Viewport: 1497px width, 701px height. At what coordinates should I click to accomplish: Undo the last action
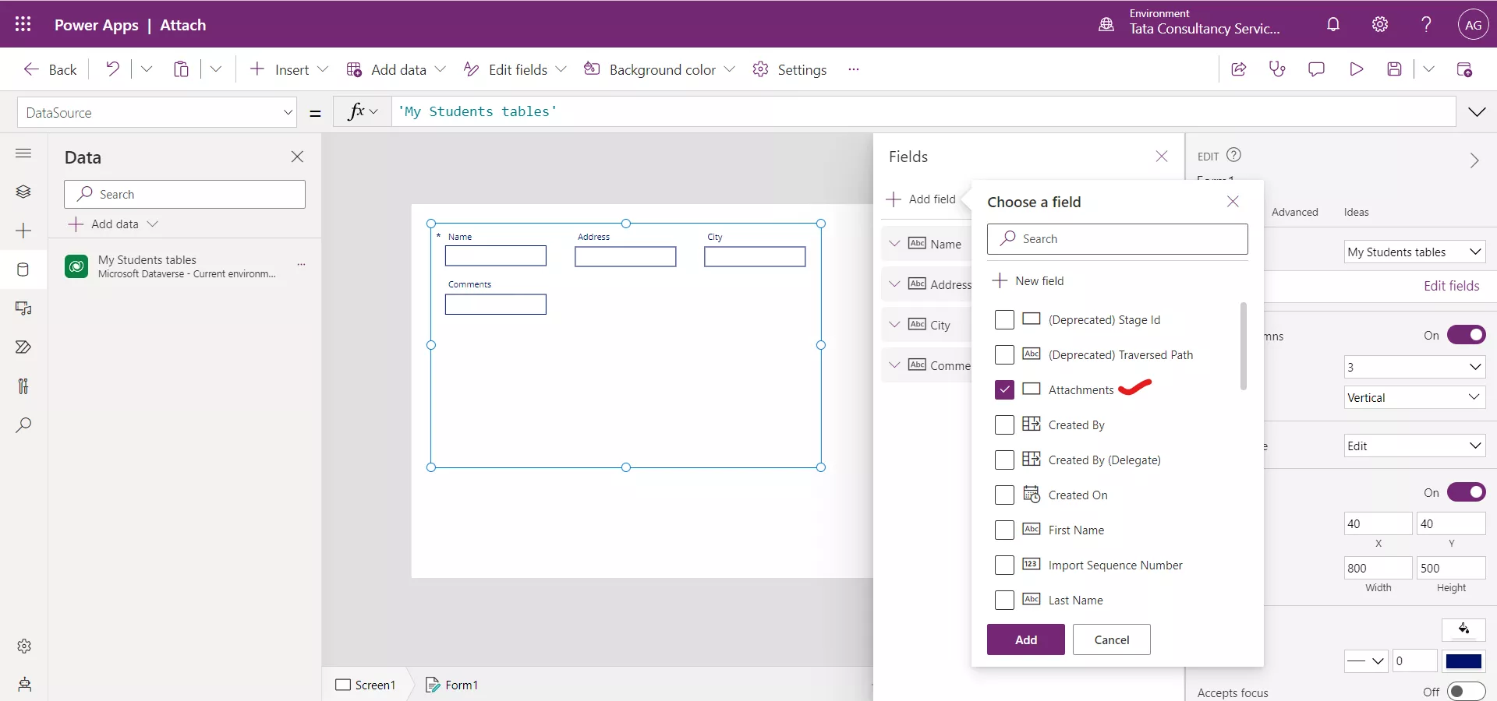tap(113, 69)
